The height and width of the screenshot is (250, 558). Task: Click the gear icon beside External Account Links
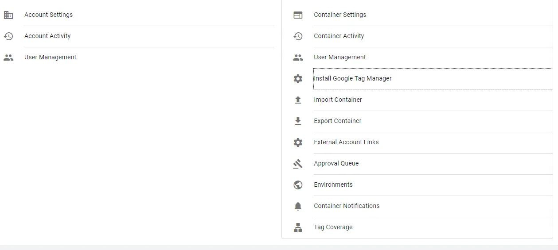pyautogui.click(x=298, y=142)
